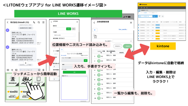Image resolution: width=188 pixels, height=106 pixels.
Task: Click the orange status cell in last kintone row
Action: coord(158,39)
